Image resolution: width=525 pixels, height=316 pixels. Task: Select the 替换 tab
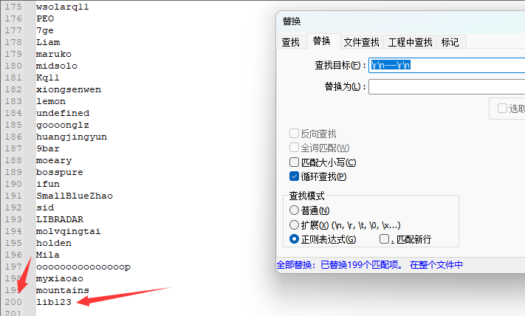pyautogui.click(x=321, y=42)
